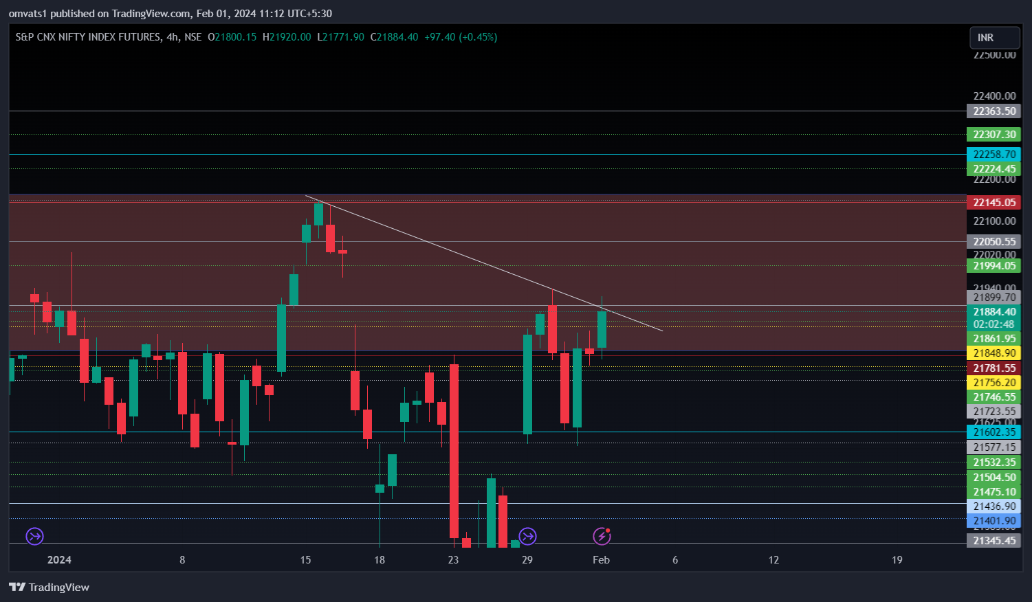The width and height of the screenshot is (1032, 602).
Task: Click the Feb label on time axis
Action: point(601,560)
